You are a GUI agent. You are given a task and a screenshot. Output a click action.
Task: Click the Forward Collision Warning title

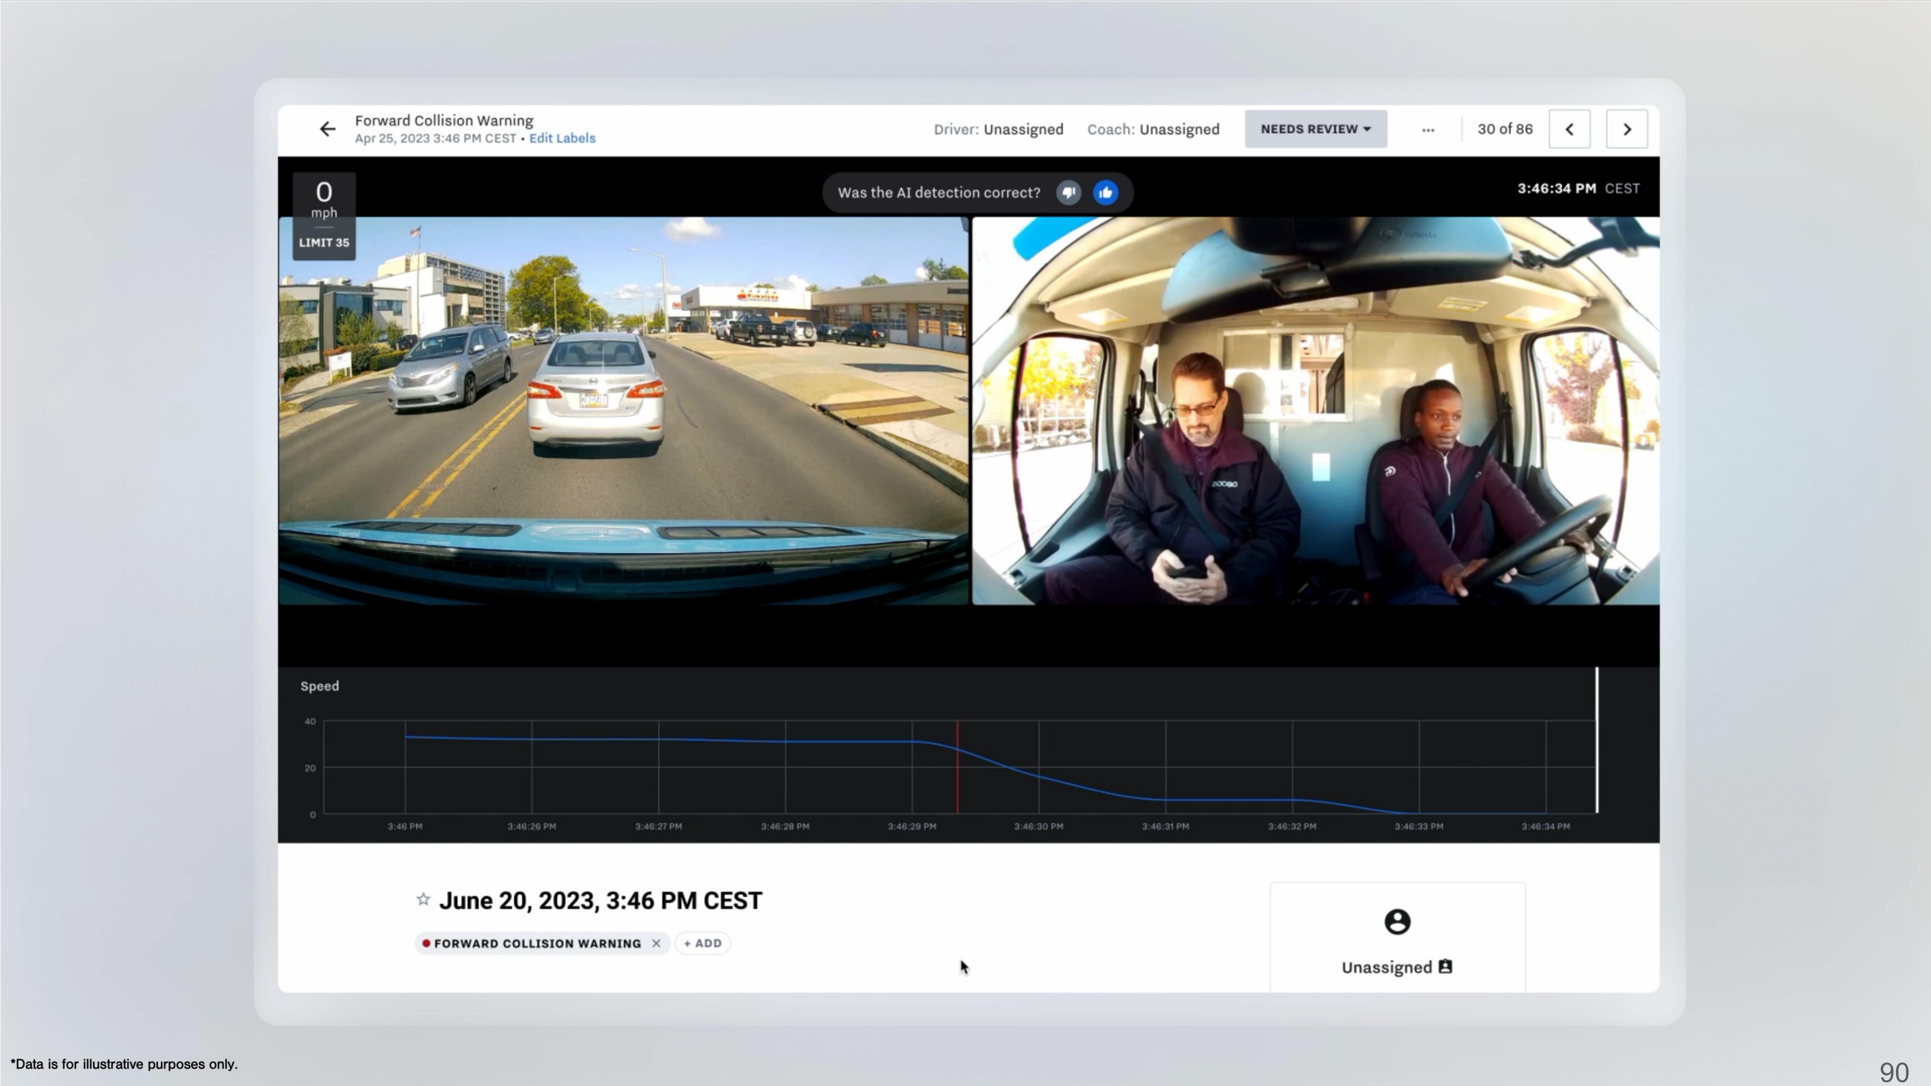(x=445, y=121)
